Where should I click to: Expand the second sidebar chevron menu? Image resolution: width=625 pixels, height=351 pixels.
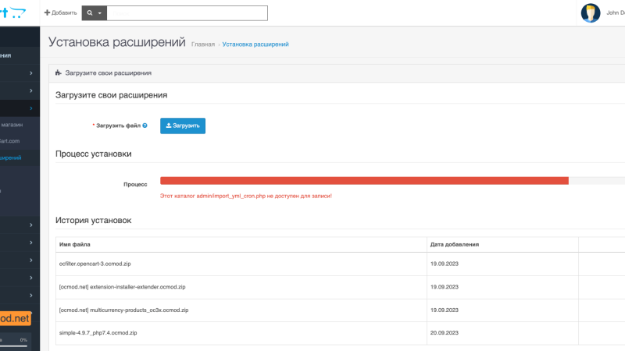(31, 90)
